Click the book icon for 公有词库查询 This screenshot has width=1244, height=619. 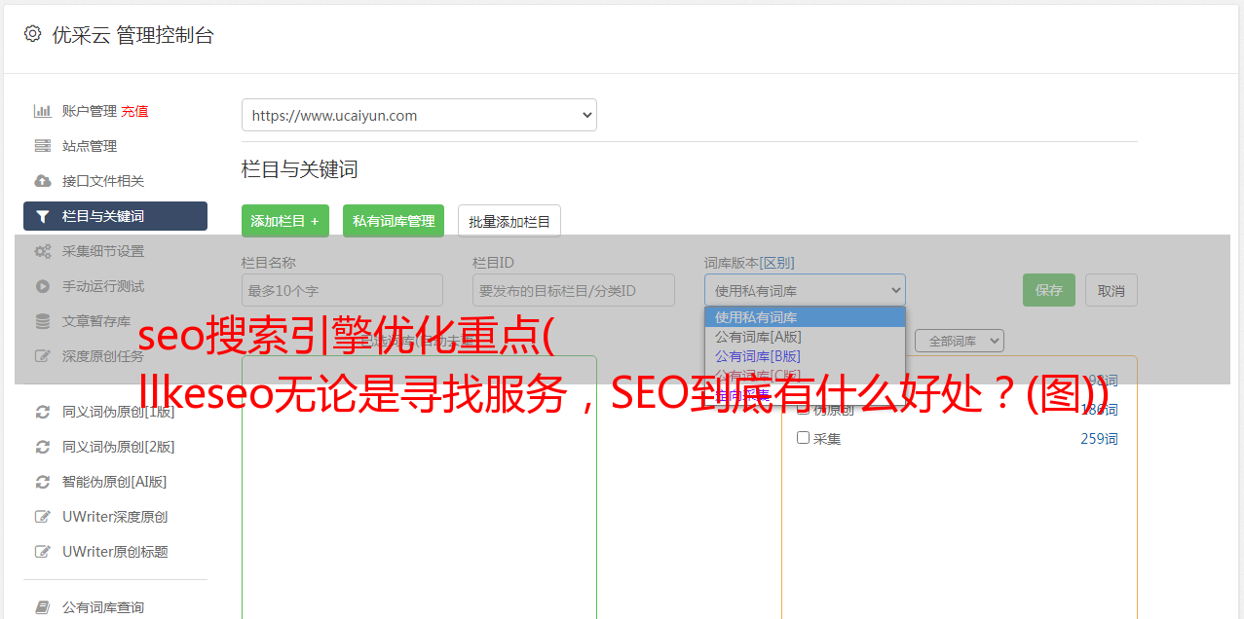pos(43,607)
